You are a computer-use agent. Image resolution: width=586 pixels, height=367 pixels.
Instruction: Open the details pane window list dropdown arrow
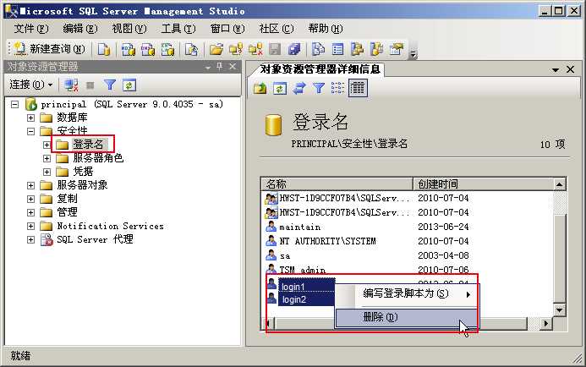click(x=556, y=70)
